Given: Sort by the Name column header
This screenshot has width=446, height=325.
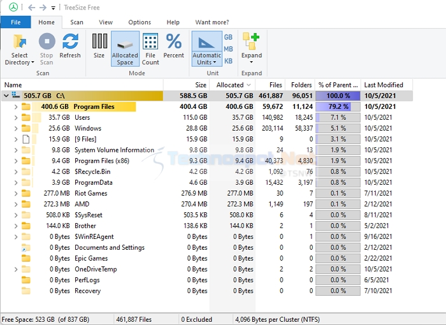Looking at the screenshot, I should (82, 85).
